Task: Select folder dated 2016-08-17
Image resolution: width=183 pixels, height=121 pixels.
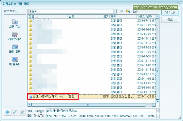Action: point(92,74)
